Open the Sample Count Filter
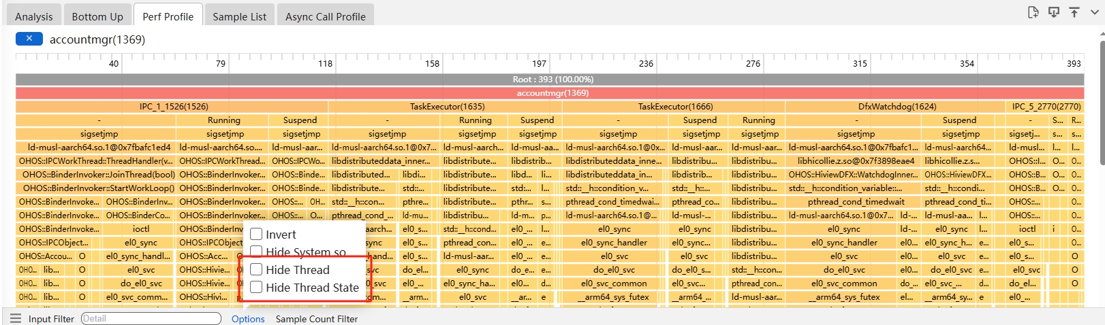Image resolution: width=1105 pixels, height=325 pixels. click(x=316, y=319)
